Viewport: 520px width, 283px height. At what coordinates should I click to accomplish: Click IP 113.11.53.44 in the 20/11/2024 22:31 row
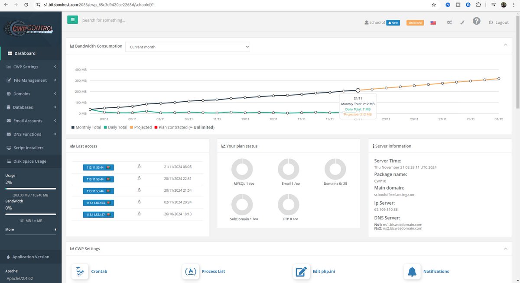pos(98,179)
